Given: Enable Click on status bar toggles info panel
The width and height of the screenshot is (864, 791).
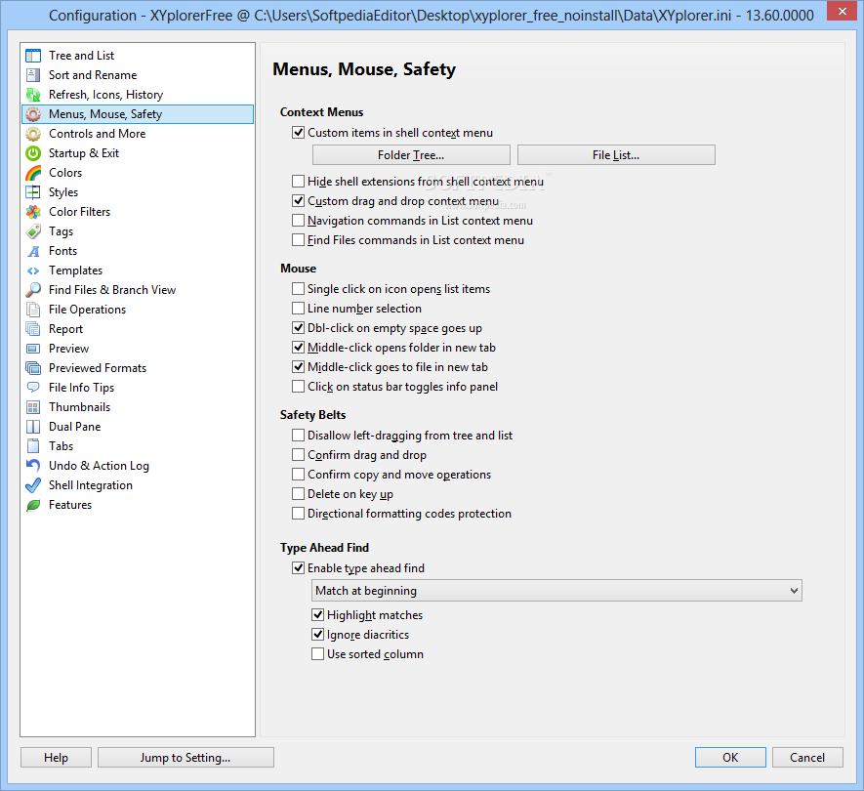Looking at the screenshot, I should point(298,387).
